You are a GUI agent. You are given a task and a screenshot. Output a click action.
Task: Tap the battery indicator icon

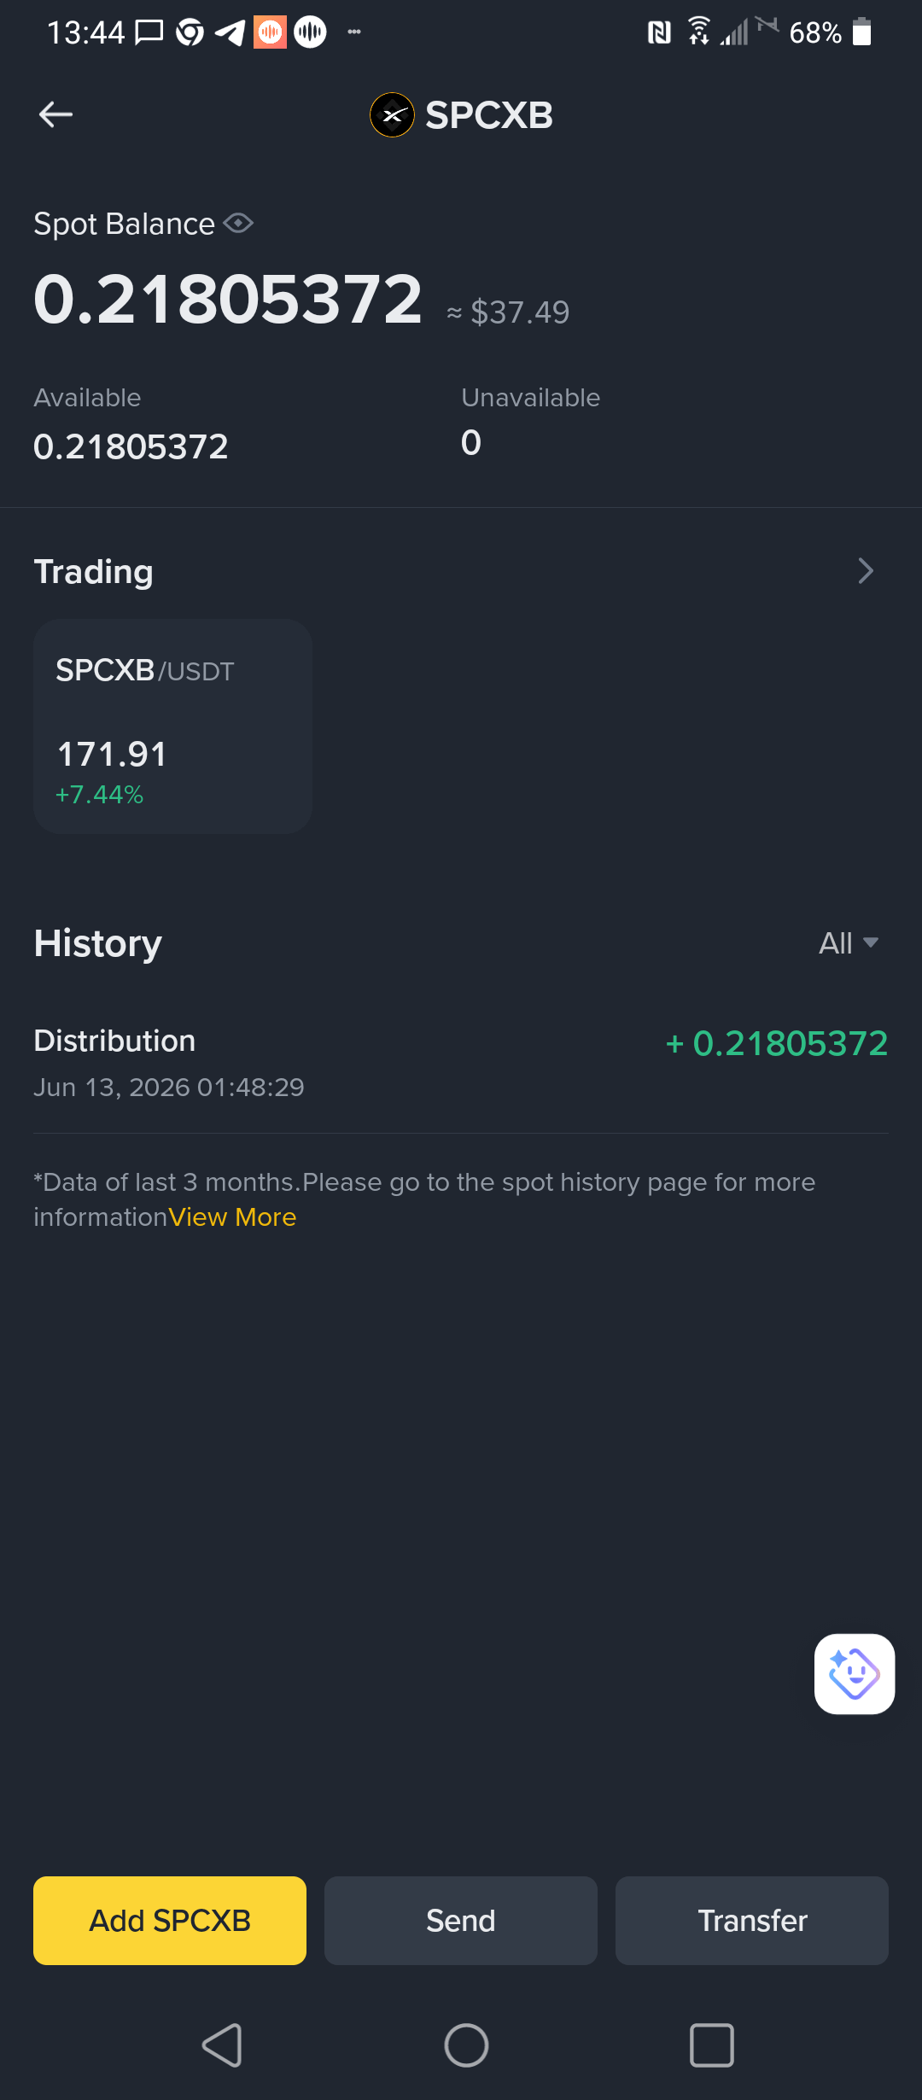click(862, 32)
